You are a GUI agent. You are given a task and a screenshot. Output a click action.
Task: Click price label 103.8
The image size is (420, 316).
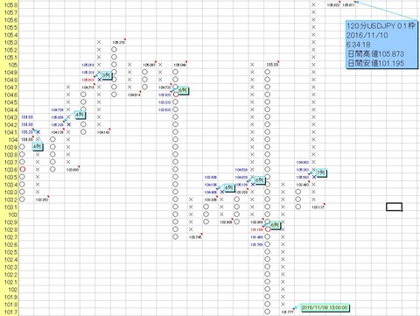pyautogui.click(x=10, y=155)
